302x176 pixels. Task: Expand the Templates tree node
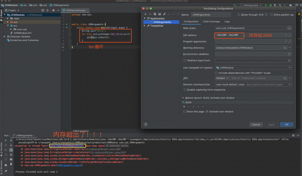[145, 26]
